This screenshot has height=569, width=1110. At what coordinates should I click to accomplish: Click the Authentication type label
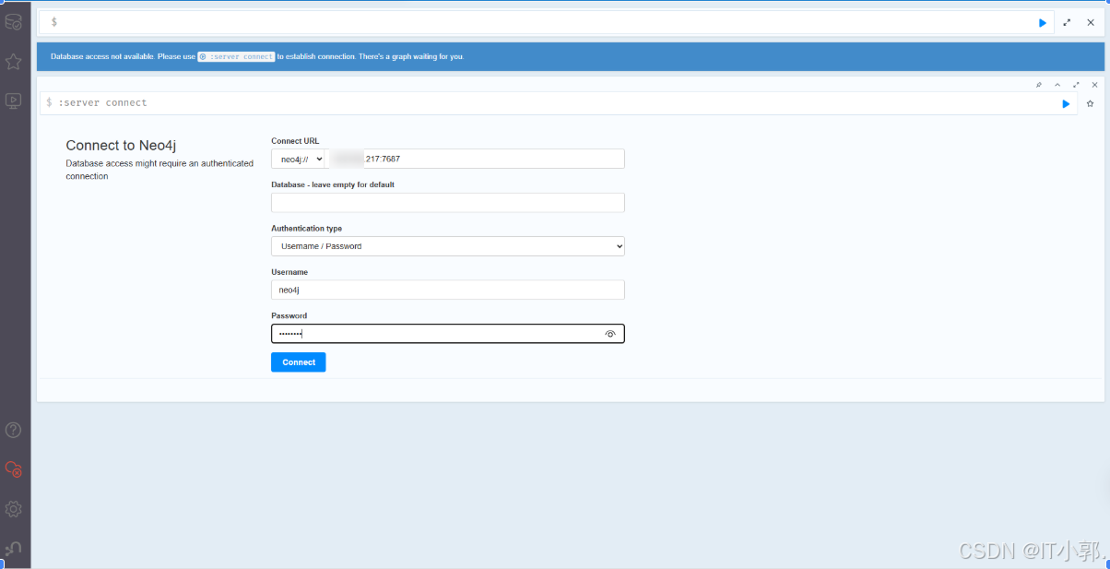[x=306, y=229]
